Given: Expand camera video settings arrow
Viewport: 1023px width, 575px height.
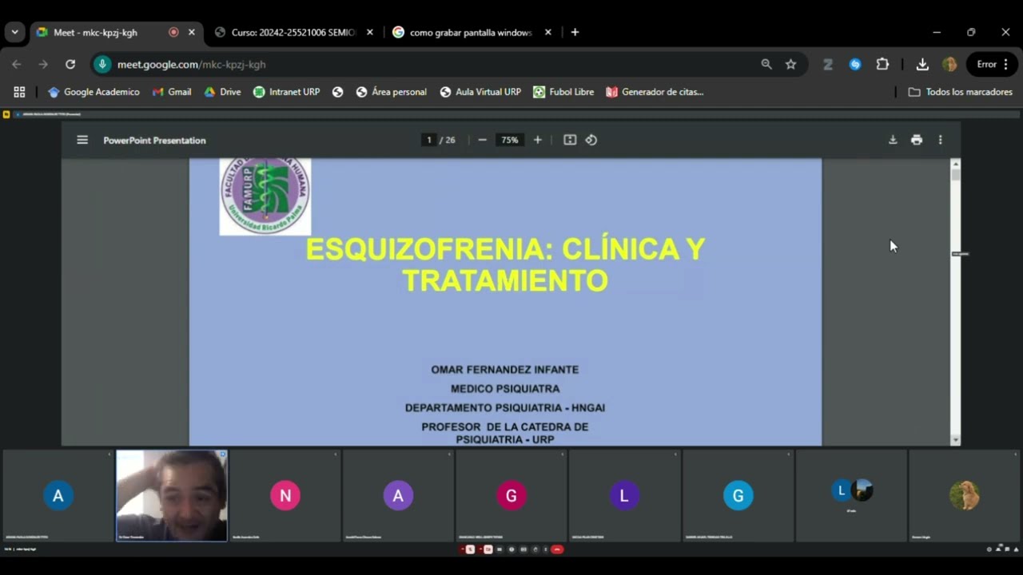Looking at the screenshot, I should click(480, 549).
